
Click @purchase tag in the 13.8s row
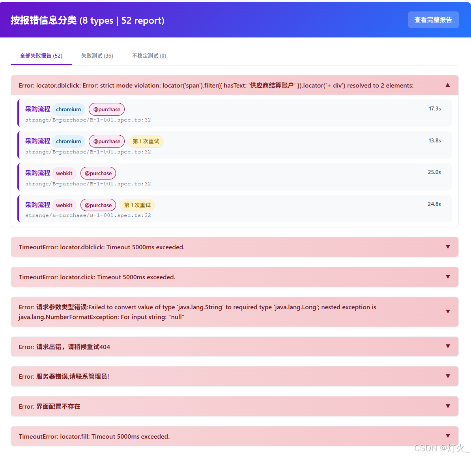coord(107,141)
